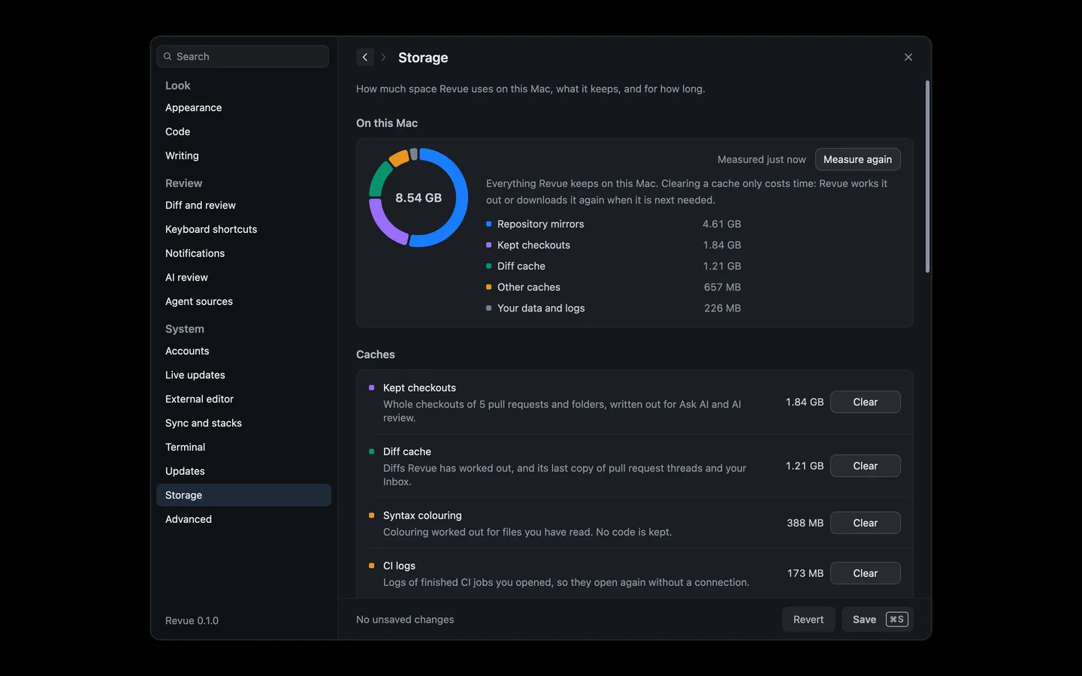The height and width of the screenshot is (676, 1082).
Task: Select AI review in the sidebar
Action: (243, 277)
